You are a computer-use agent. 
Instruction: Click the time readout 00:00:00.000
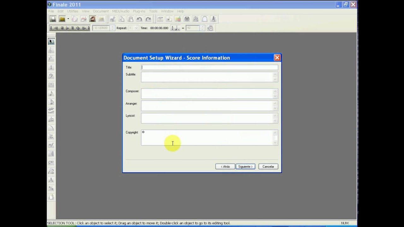(159, 28)
